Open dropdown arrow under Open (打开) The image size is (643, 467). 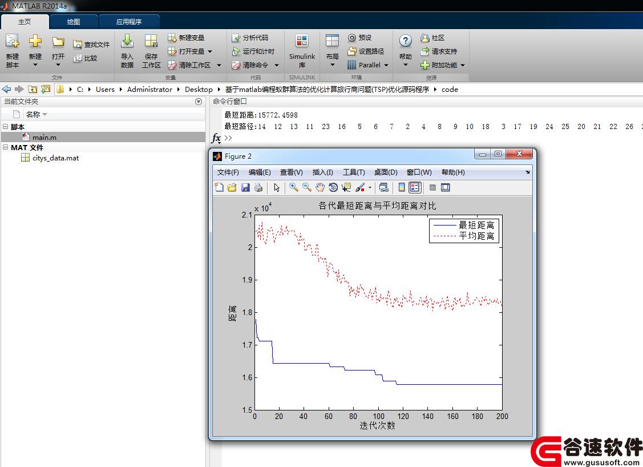point(58,65)
